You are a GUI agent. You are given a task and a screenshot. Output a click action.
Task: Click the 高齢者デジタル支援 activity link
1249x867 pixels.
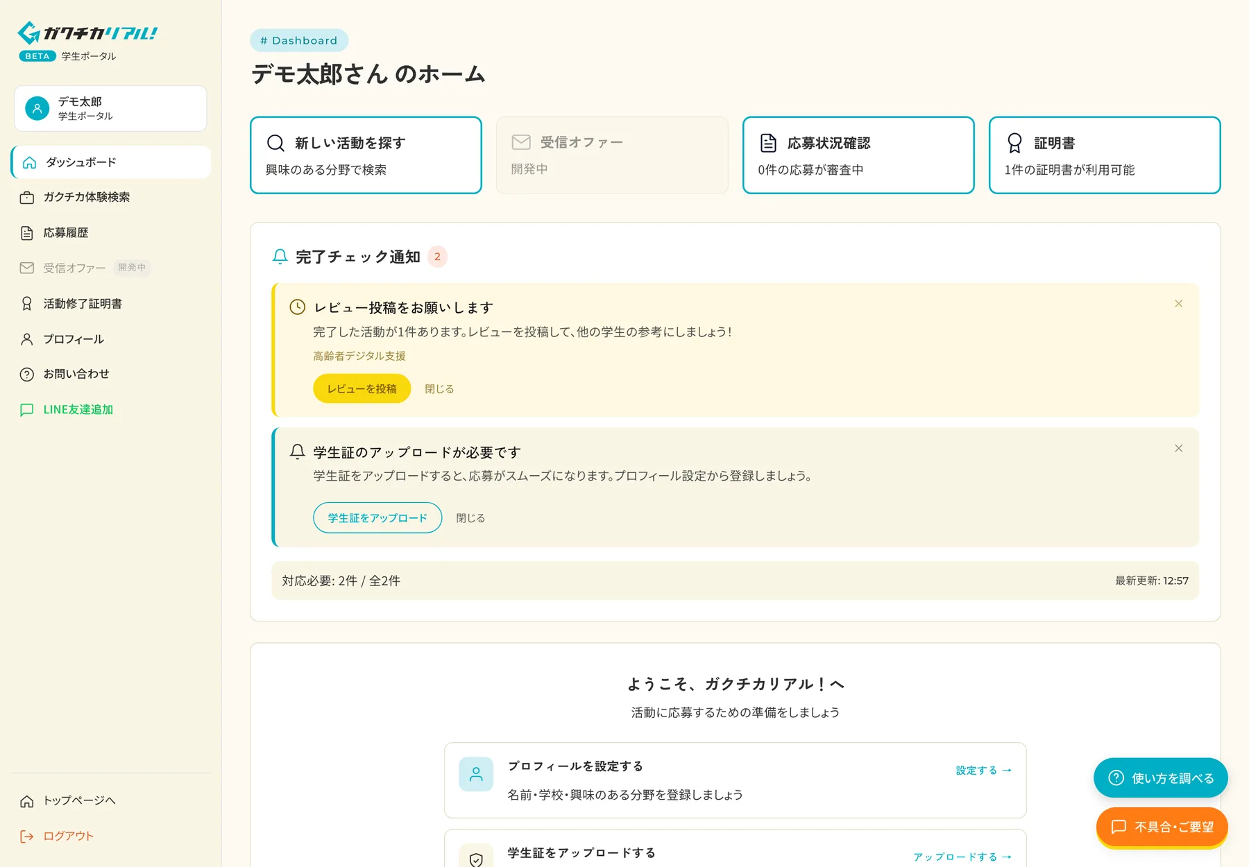tap(359, 357)
